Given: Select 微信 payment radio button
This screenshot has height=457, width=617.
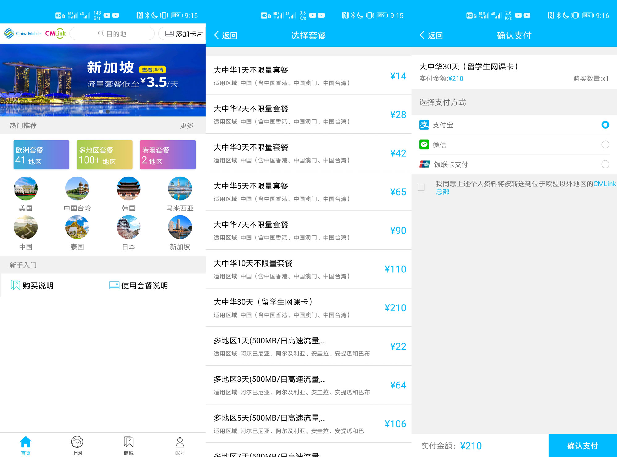Looking at the screenshot, I should [x=605, y=144].
